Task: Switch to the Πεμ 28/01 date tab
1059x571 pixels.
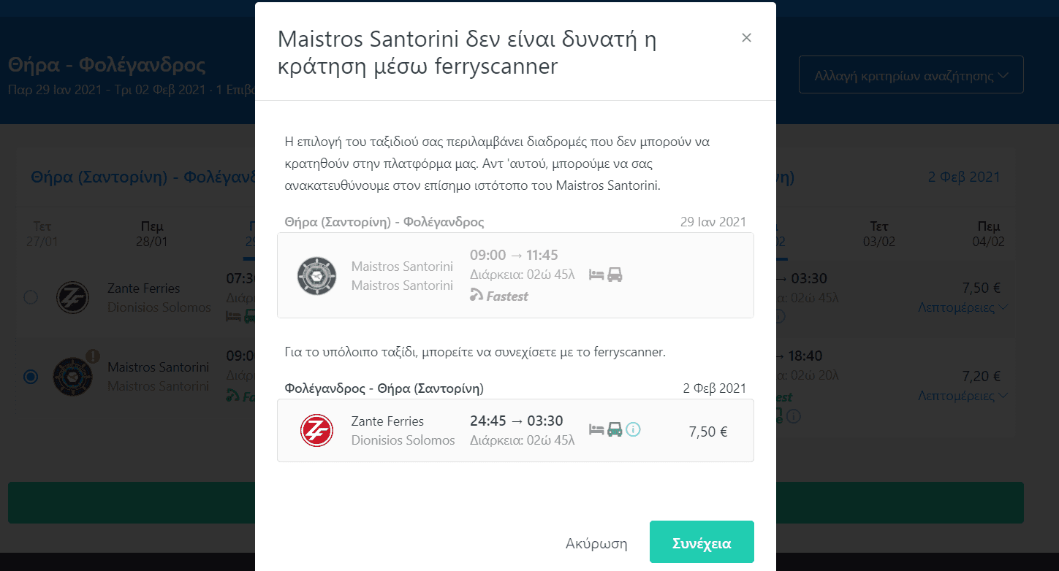Action: pyautogui.click(x=151, y=234)
